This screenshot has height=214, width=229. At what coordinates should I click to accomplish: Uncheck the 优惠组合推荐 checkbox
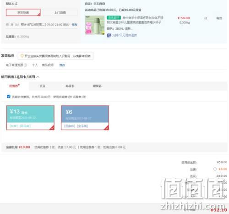[9, 96]
